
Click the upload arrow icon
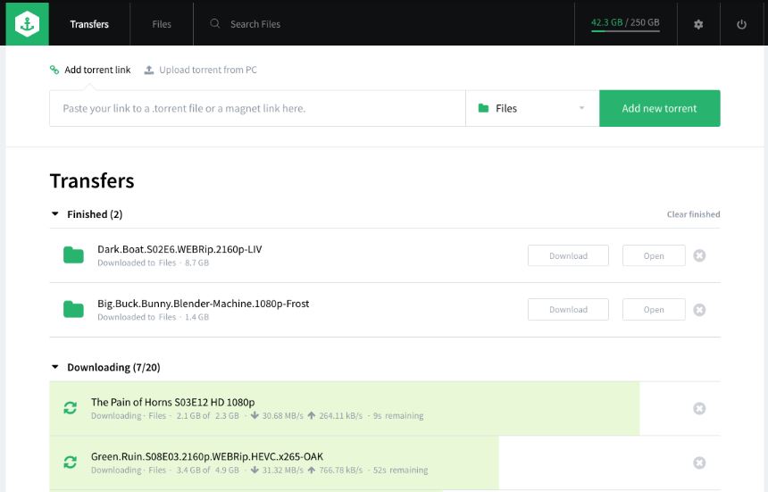point(149,70)
